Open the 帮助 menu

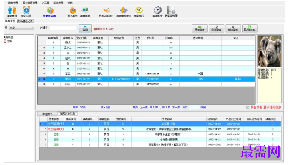click(x=70, y=3)
